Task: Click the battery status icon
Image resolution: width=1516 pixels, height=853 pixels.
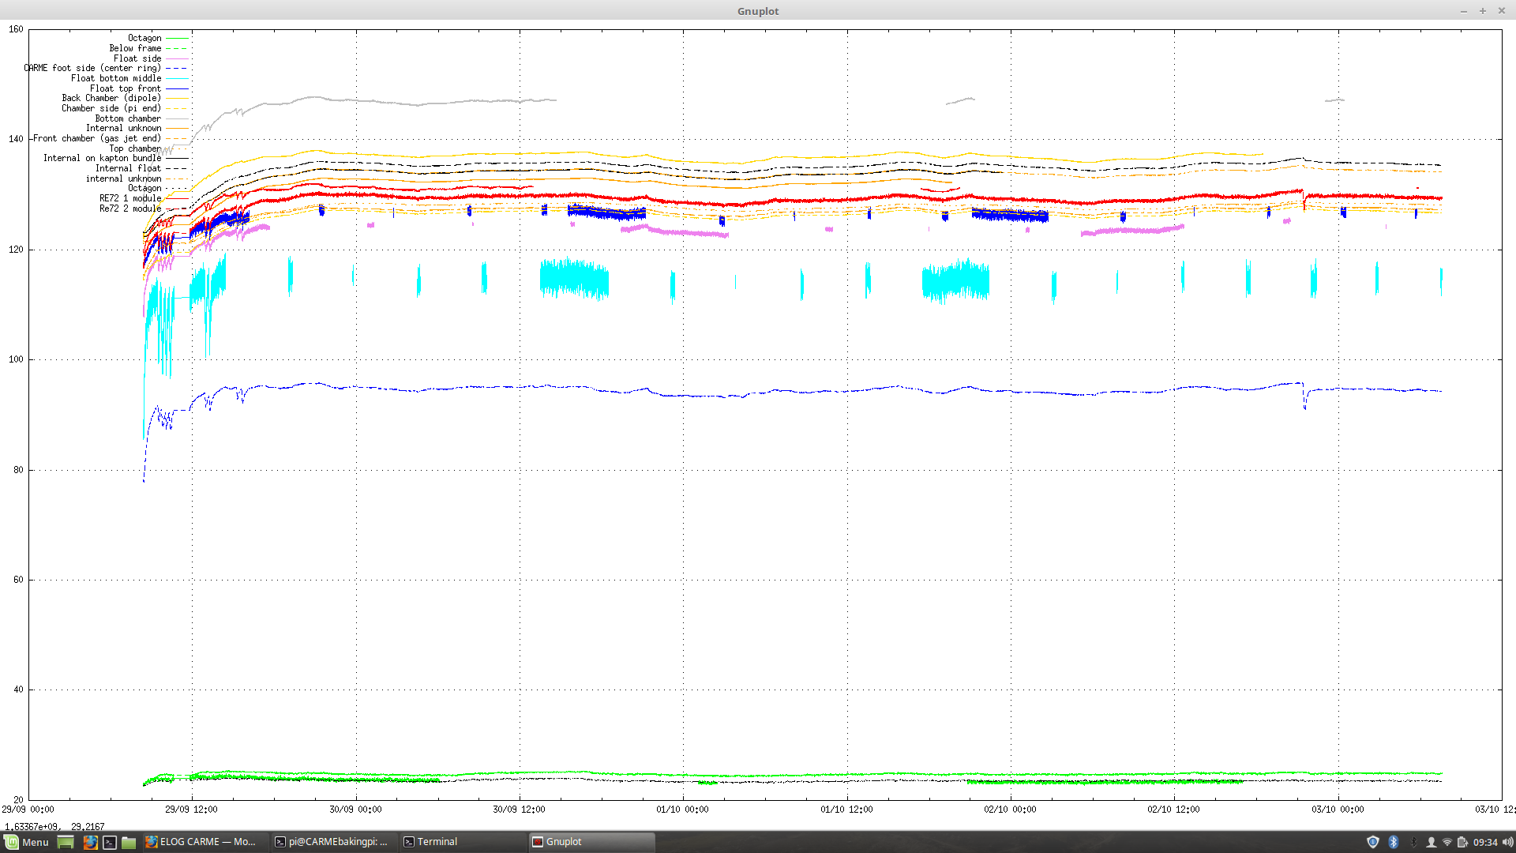Action: pos(1462,842)
